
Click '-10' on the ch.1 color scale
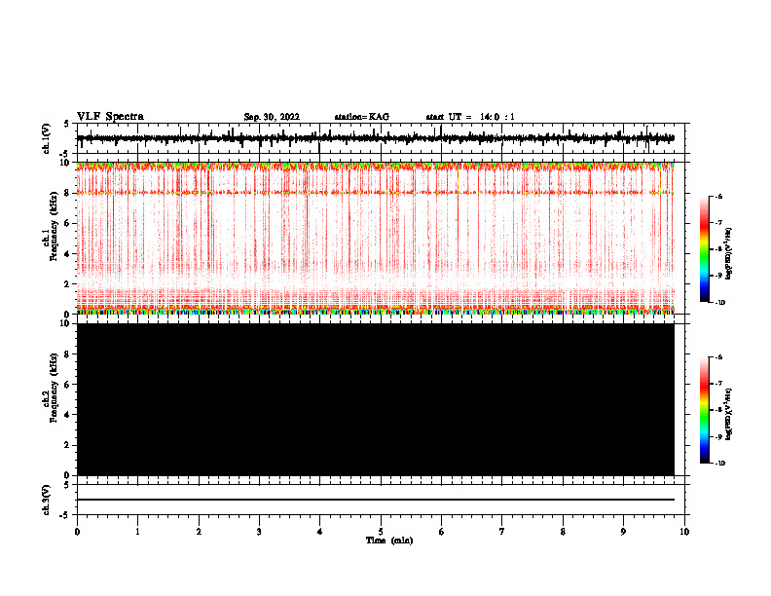pyautogui.click(x=720, y=302)
